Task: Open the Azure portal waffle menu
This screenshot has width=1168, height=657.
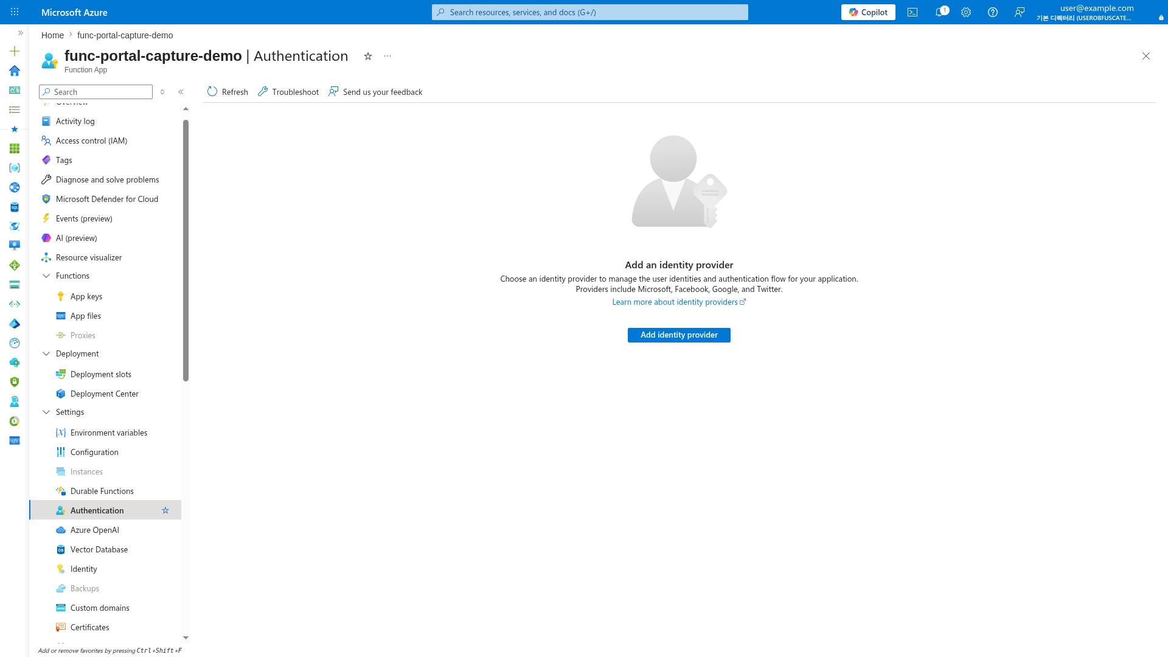Action: point(15,12)
